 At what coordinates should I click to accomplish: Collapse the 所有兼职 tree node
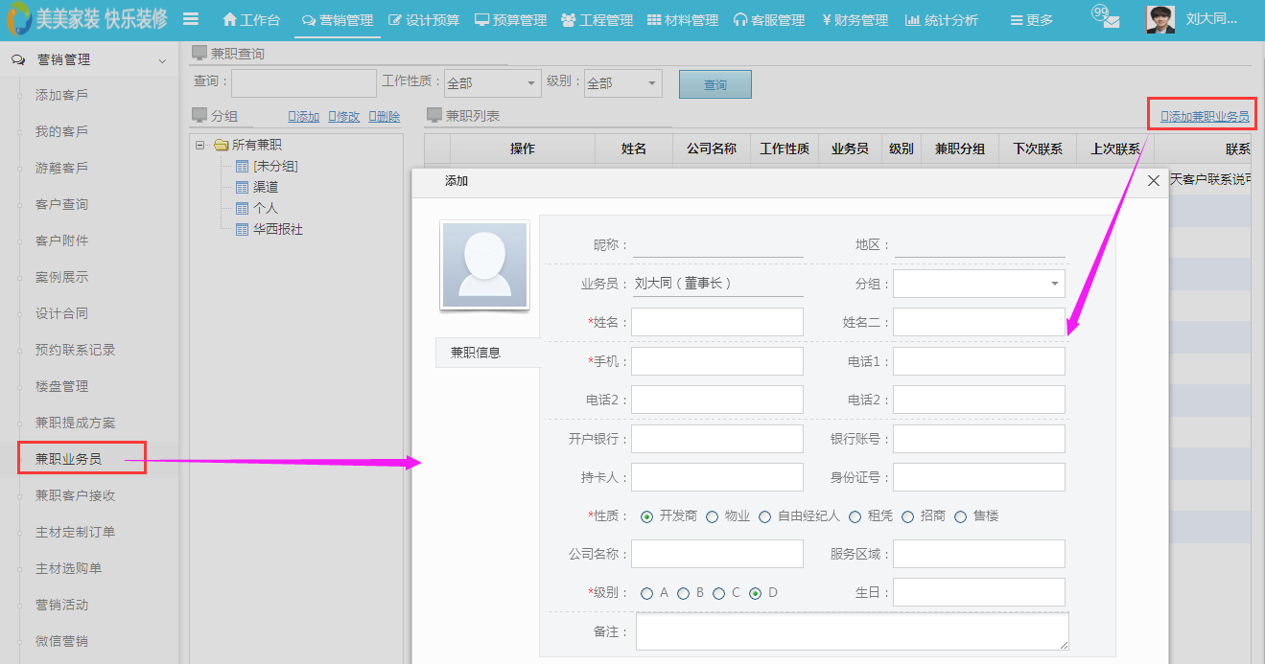pyautogui.click(x=199, y=145)
